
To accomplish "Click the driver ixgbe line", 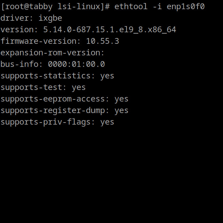I will coord(31,18).
